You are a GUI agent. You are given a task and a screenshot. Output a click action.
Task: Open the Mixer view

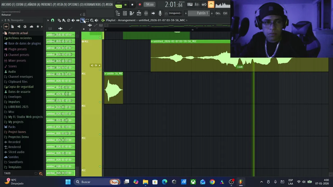(x=146, y=13)
